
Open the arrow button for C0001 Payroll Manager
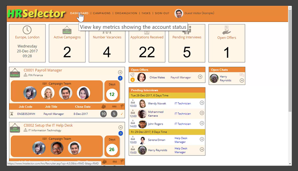(x=120, y=72)
